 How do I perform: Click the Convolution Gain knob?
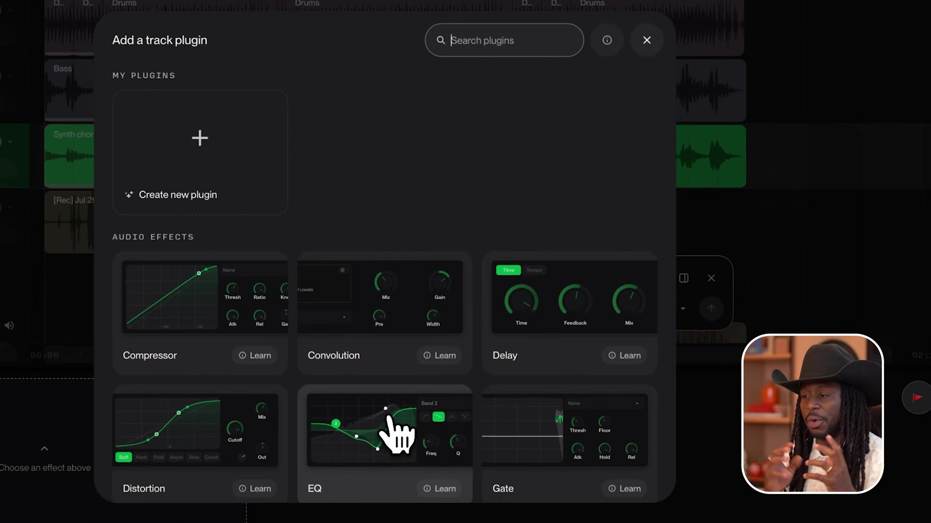click(440, 281)
